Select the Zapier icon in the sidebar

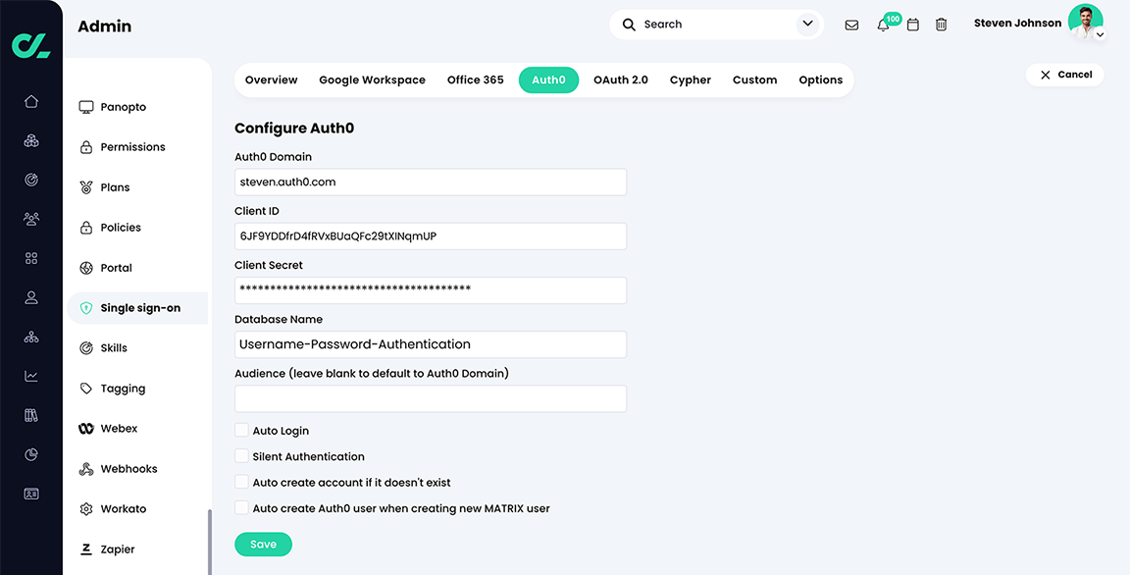pyautogui.click(x=86, y=549)
